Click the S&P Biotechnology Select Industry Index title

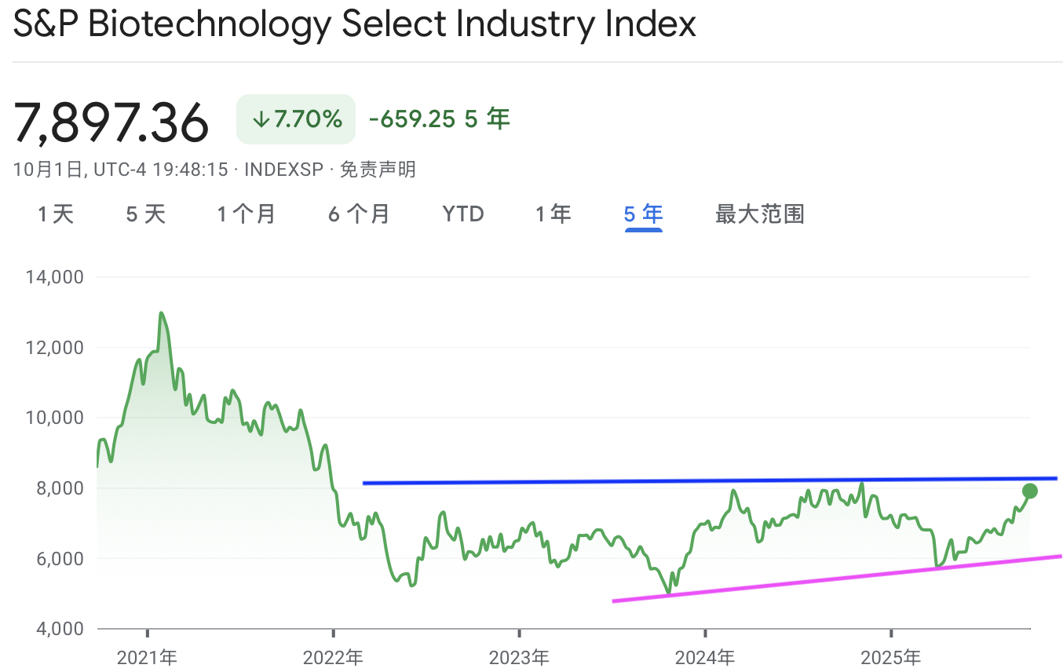355,24
